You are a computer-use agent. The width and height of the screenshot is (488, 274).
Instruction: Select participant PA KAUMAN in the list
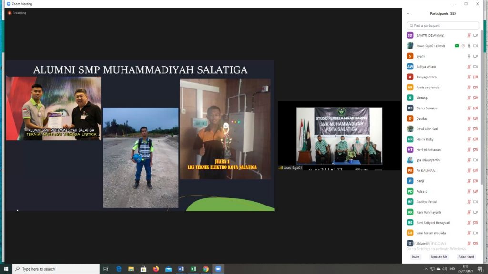coord(443,171)
